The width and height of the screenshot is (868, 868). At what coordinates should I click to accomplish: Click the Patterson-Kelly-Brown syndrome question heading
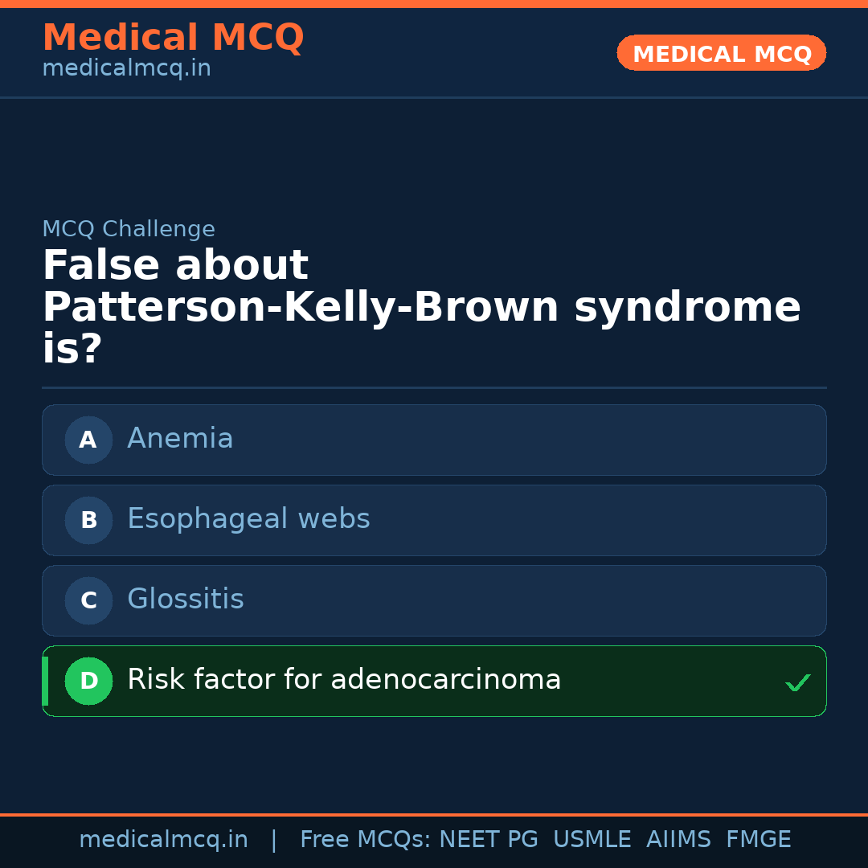point(421,307)
